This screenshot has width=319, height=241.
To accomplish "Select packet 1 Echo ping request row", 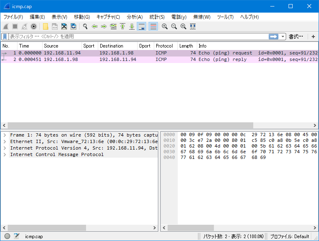I will tap(159, 53).
